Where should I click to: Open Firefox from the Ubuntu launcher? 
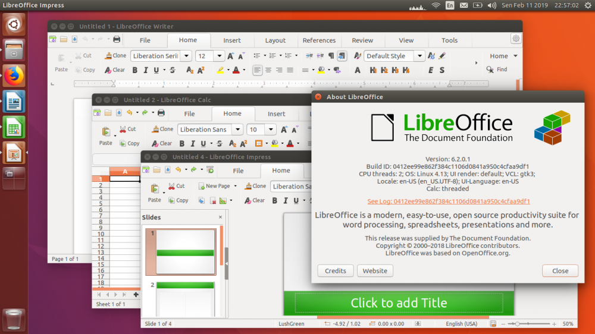14,75
